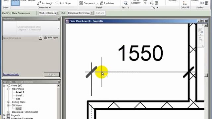212x119 pixels.
Task: Open the Wall centerlines dropdown
Action: click(x=57, y=13)
